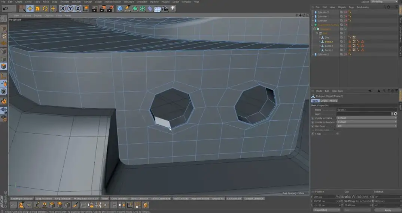Select the Rotate tool
Image resolution: width=402 pixels, height=213 pixels.
pyautogui.click(x=45, y=9)
